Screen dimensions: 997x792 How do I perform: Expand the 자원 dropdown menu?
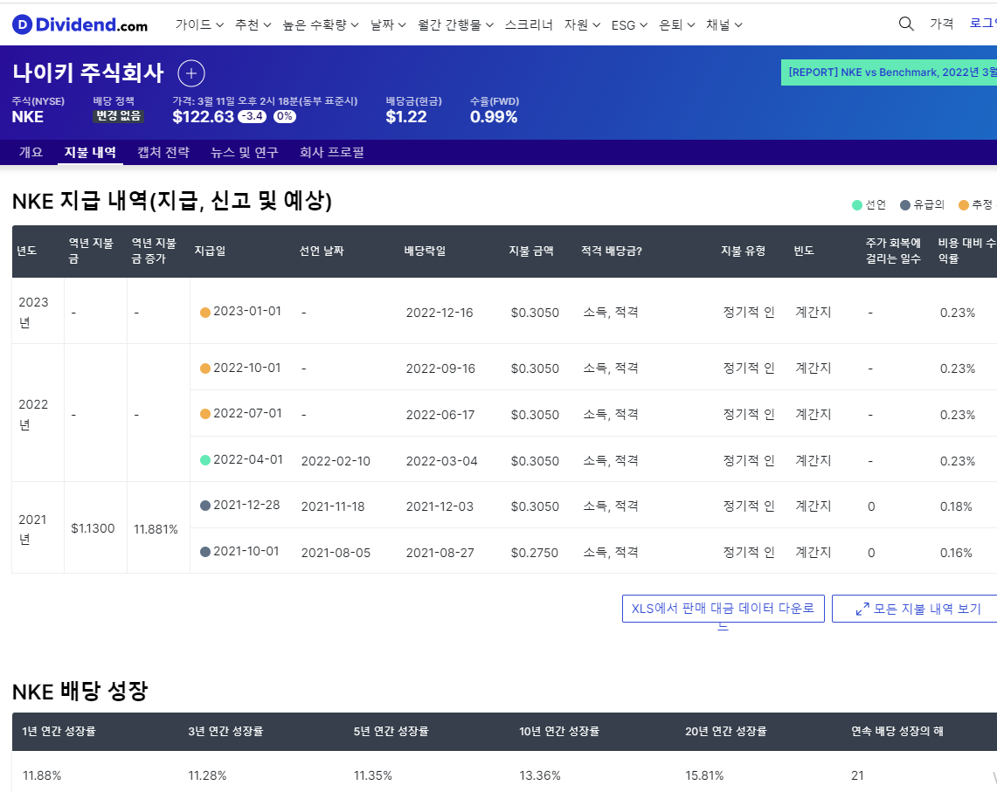point(582,24)
